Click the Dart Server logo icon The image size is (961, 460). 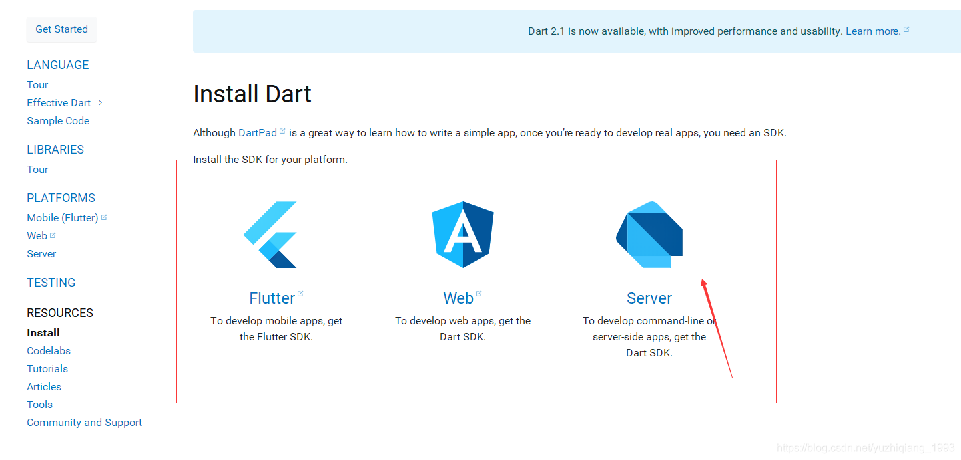pos(649,235)
